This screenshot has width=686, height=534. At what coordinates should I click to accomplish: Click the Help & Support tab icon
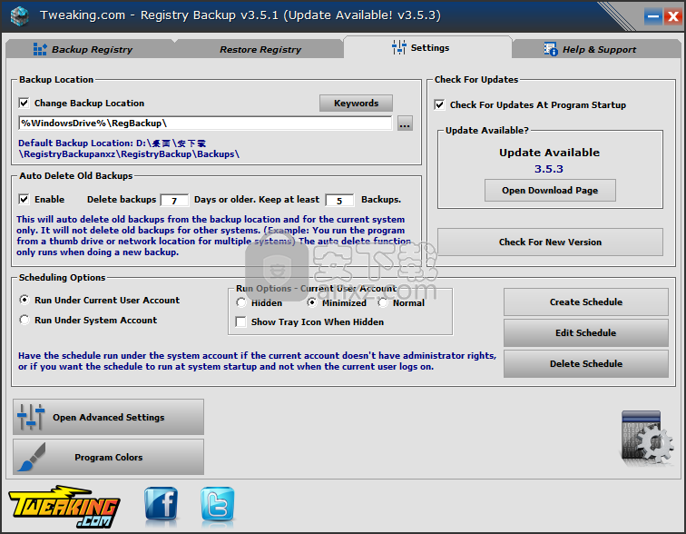pos(551,49)
